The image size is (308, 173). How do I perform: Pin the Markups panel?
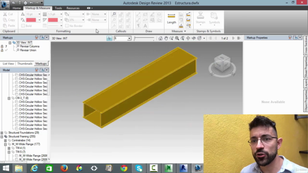coord(37,37)
